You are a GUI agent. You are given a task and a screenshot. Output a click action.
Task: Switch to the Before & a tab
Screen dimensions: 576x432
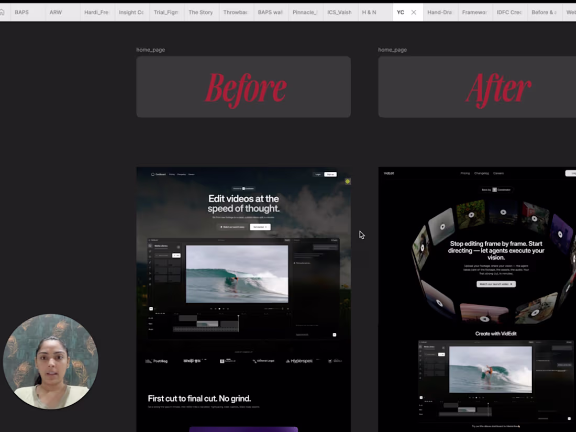coord(544,12)
